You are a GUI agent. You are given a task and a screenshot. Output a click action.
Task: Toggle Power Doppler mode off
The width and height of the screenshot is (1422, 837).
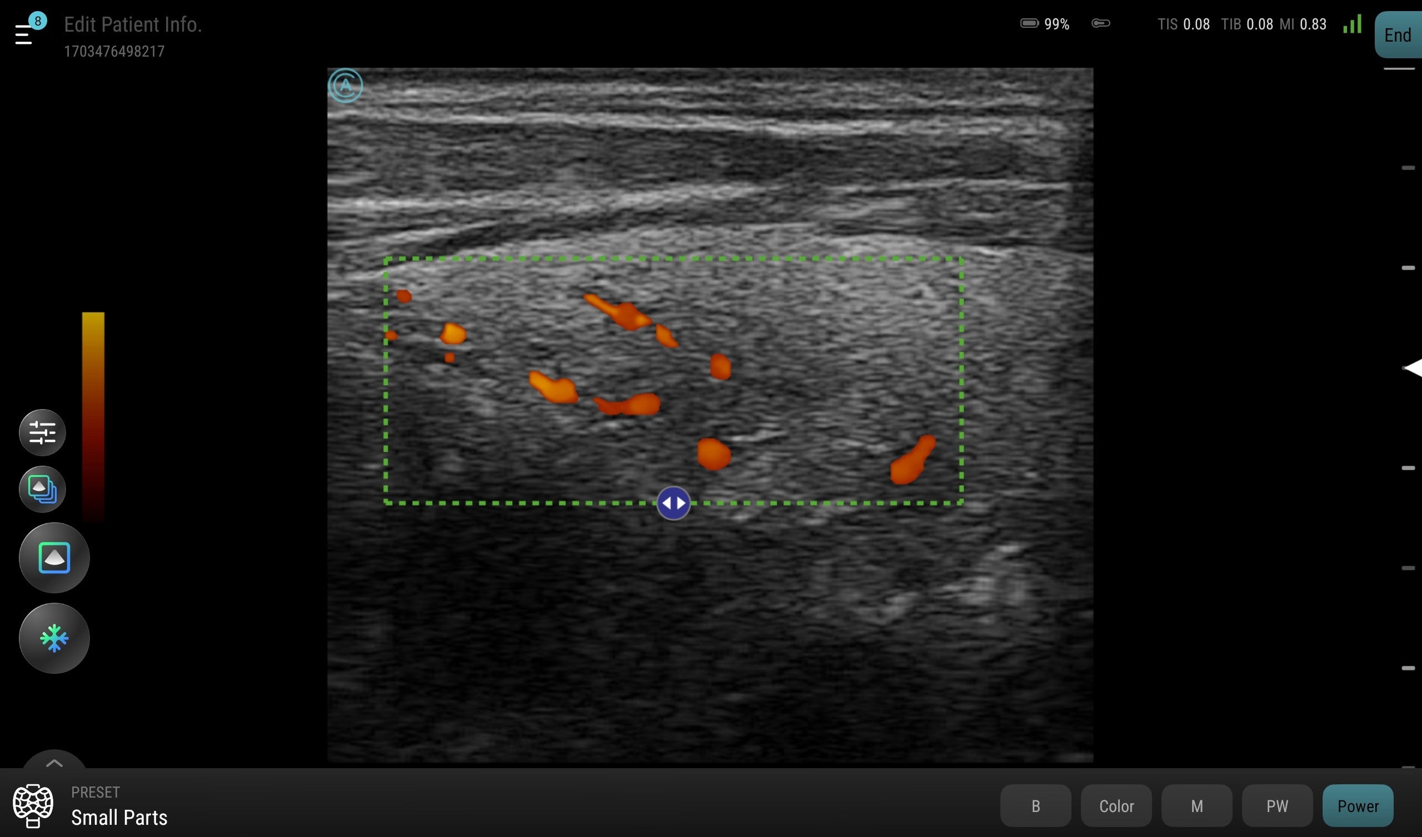pos(1358,805)
